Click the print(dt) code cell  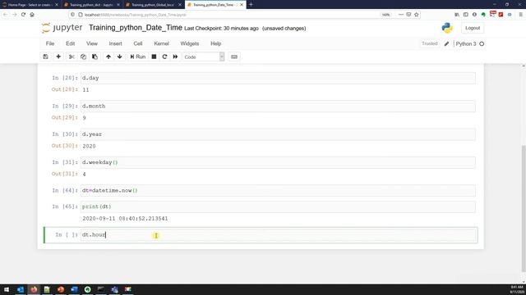pyautogui.click(x=278, y=206)
